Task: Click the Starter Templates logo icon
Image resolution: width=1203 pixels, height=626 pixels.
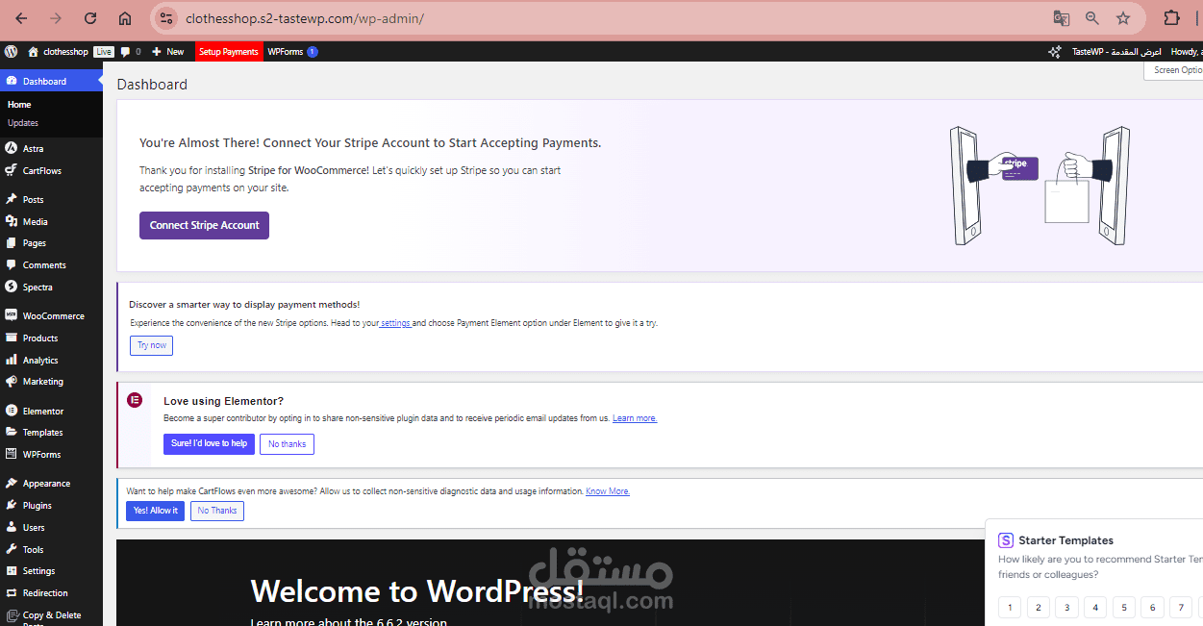Action: coord(1006,540)
